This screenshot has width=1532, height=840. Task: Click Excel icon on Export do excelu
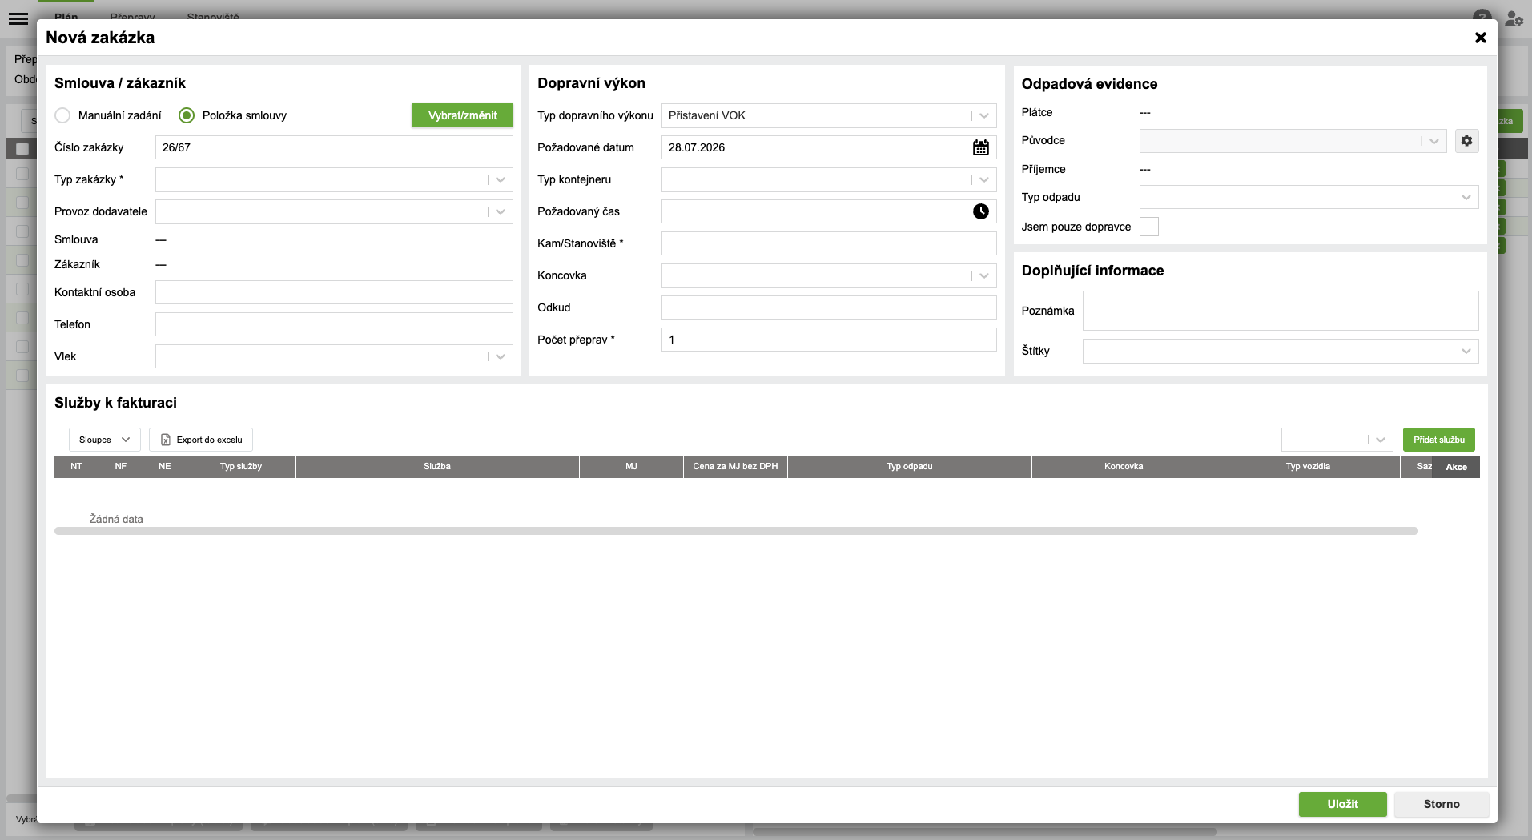point(166,440)
